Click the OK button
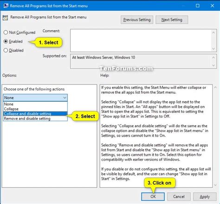Screen dimensions: 220x204 tap(153, 197)
